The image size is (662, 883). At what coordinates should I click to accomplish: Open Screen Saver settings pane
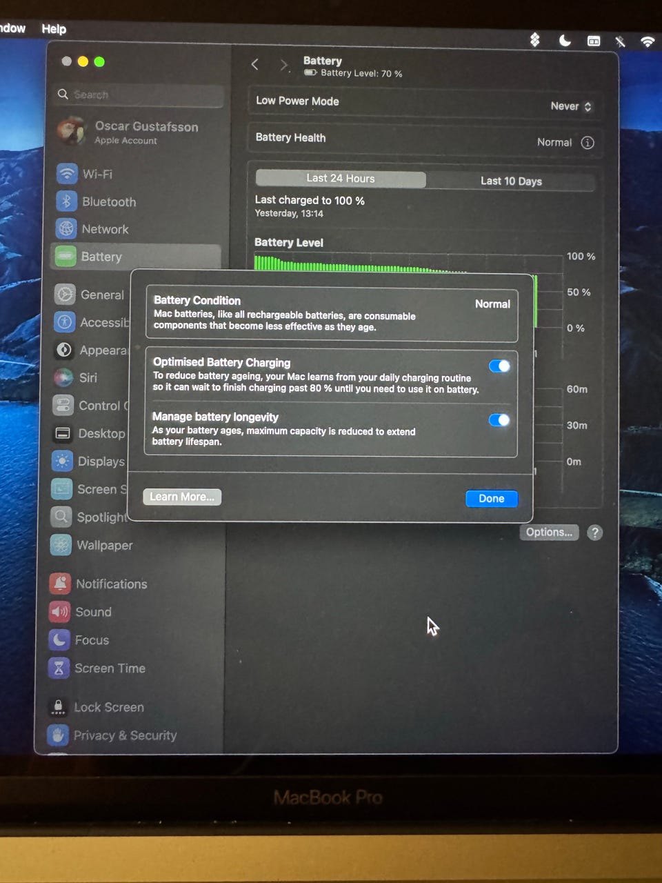pyautogui.click(x=88, y=489)
